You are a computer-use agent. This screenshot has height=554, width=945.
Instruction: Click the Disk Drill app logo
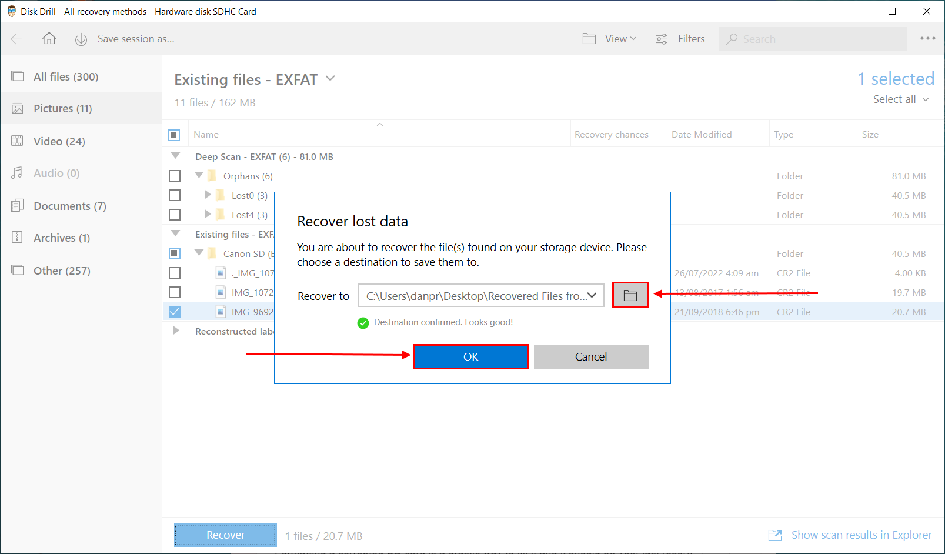click(11, 11)
